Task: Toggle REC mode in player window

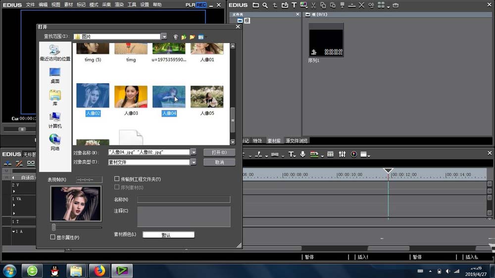Action: tap(201, 5)
